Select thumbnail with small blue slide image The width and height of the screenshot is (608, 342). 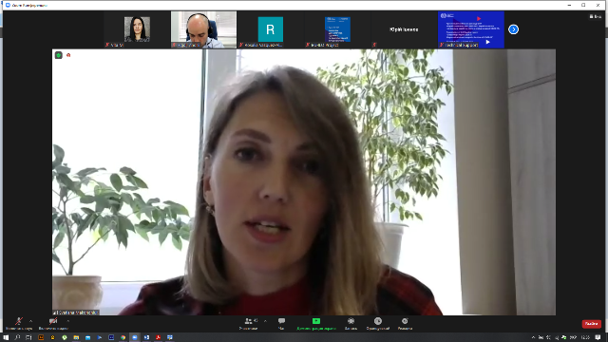pyautogui.click(x=337, y=29)
